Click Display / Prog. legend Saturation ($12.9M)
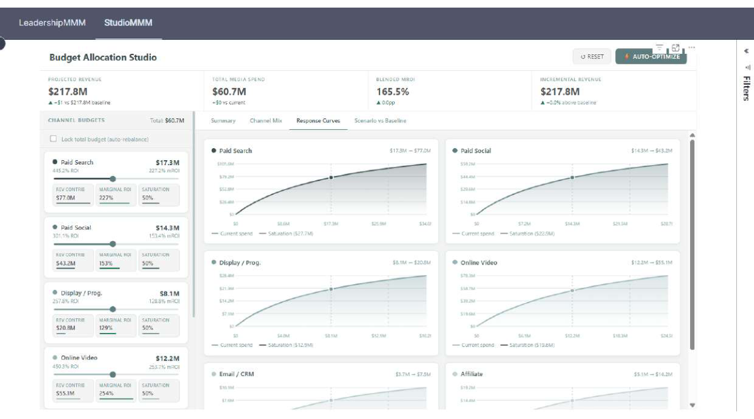754x419 pixels. [x=286, y=345]
